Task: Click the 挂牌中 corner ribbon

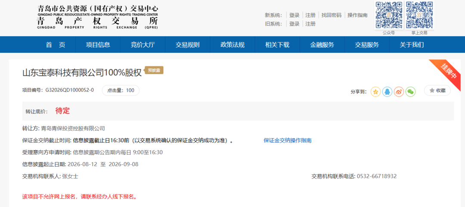Action: click(448, 72)
